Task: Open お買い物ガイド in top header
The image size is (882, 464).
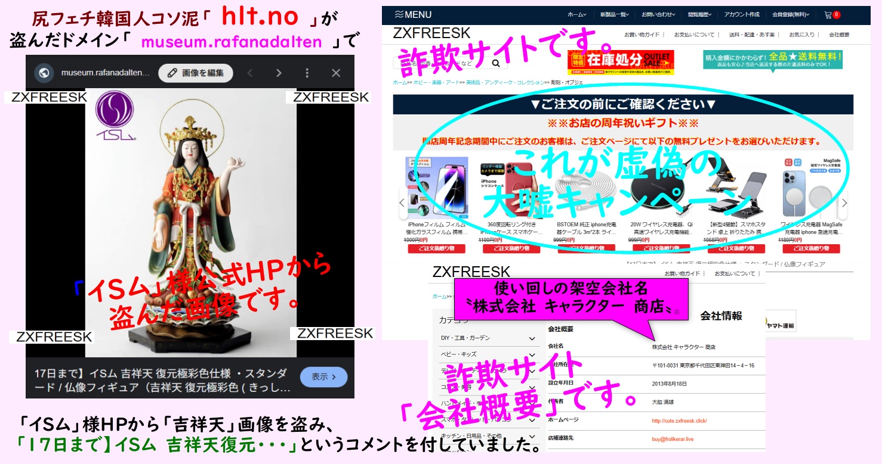Action: click(642, 35)
